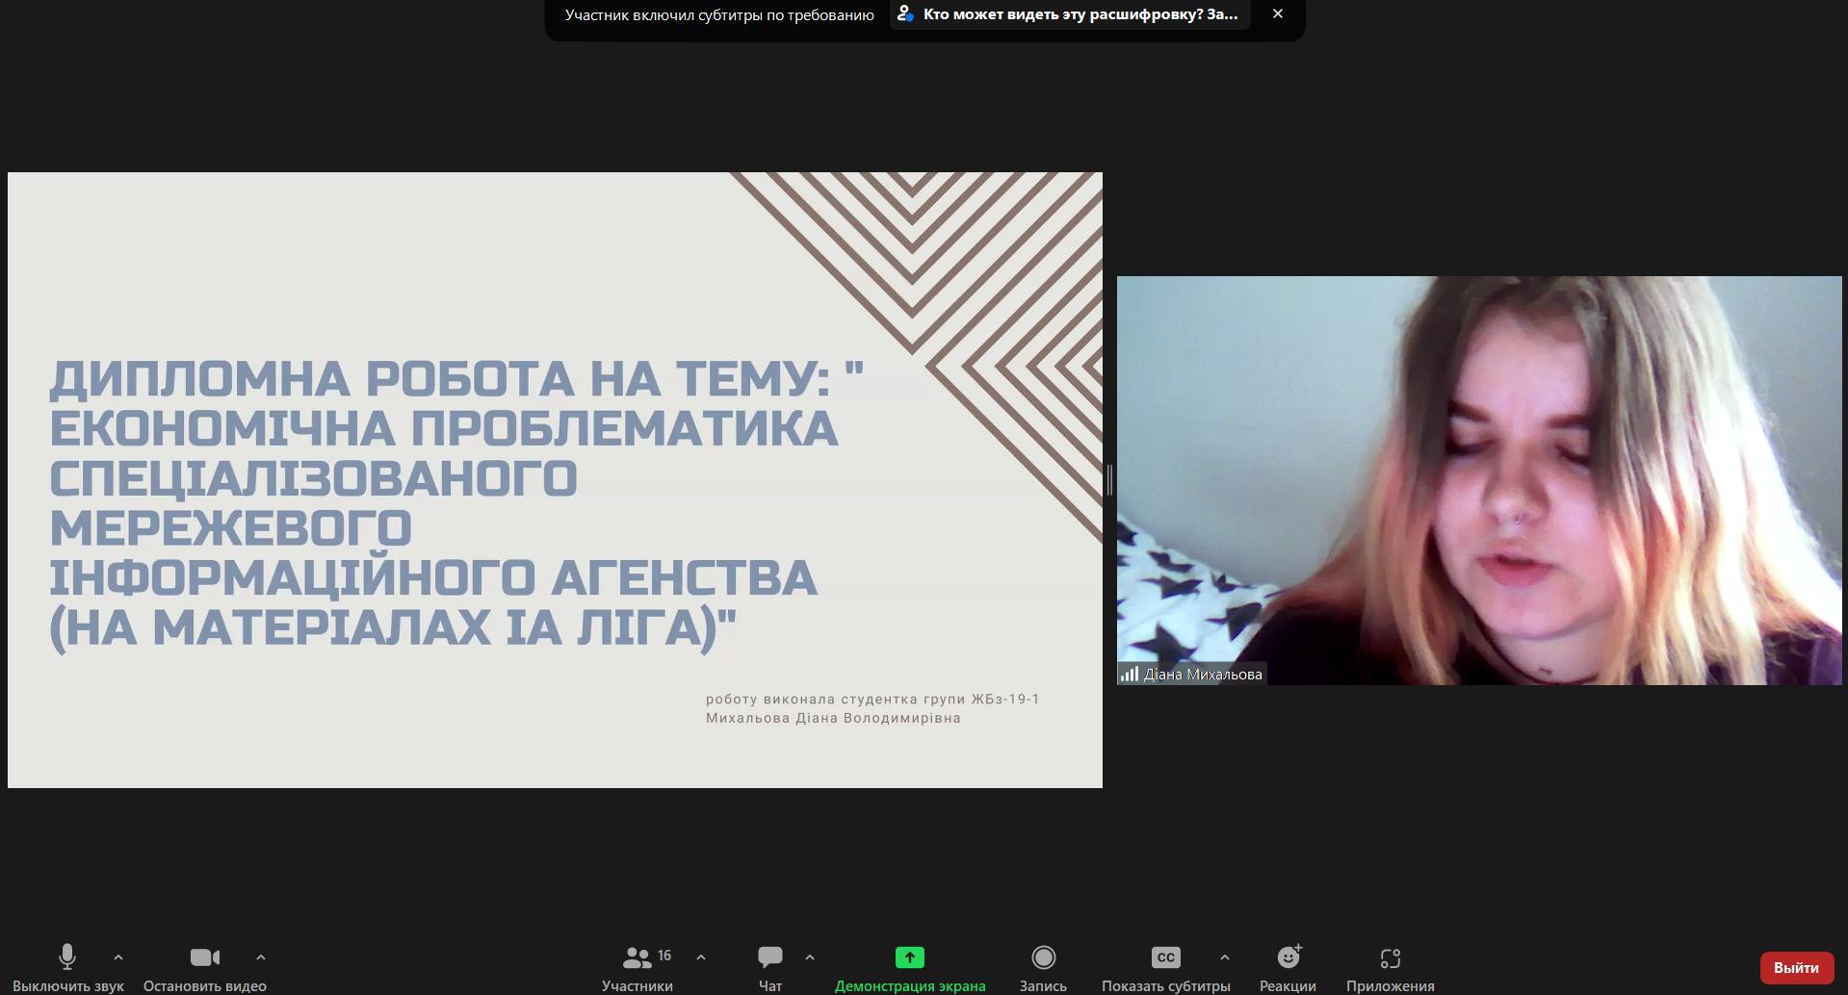Image resolution: width=1848 pixels, height=995 pixels.
Task: Start screen share Демонстрация экрана
Action: 910,968
